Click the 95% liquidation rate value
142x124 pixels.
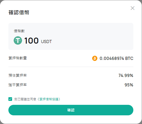[x=129, y=85]
